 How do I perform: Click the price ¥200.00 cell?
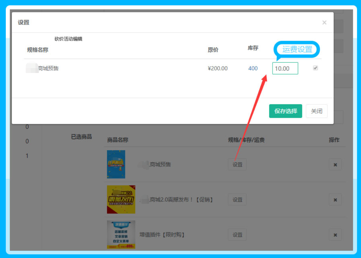tap(217, 68)
